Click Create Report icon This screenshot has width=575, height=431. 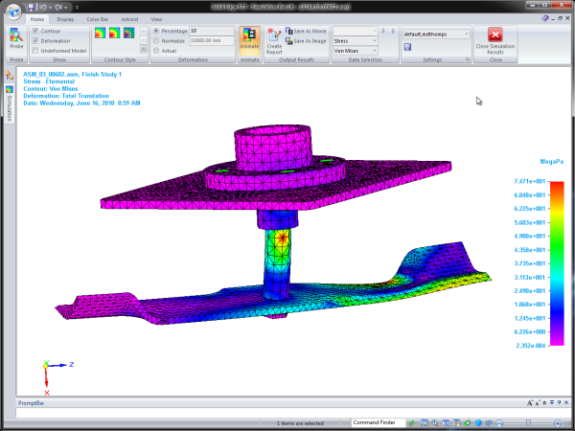274,38
